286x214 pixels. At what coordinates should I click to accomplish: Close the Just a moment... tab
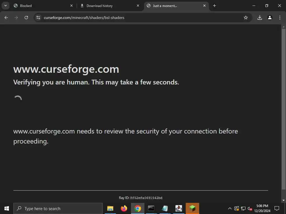pyautogui.click(x=204, y=6)
